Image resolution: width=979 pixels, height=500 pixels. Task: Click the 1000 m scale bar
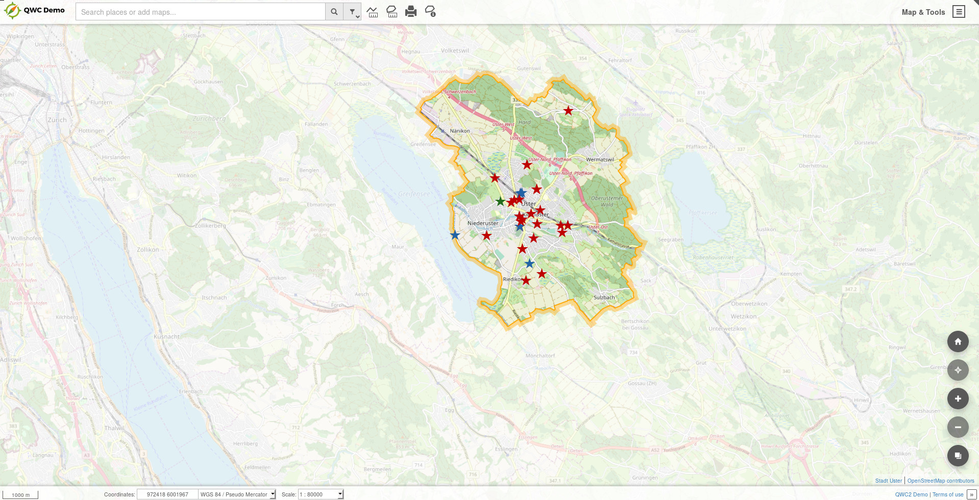[20, 495]
